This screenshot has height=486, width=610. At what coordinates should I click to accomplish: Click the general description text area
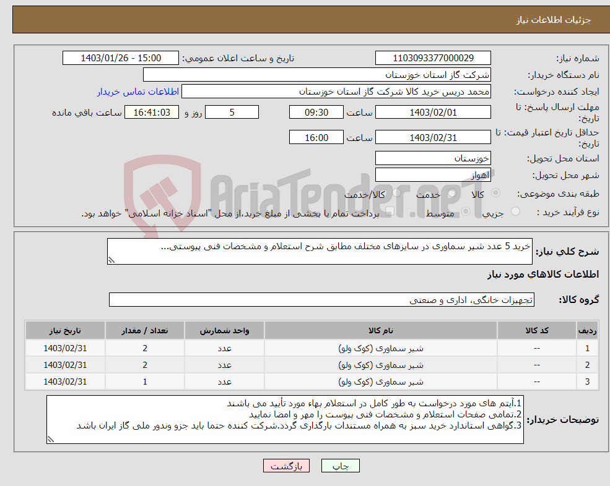(320, 252)
